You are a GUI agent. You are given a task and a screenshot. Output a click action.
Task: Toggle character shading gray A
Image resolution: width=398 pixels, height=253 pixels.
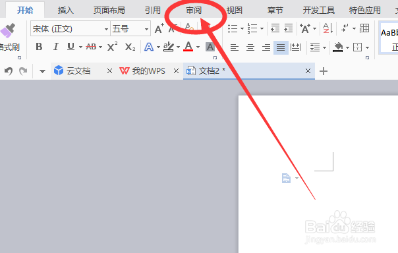210,47
